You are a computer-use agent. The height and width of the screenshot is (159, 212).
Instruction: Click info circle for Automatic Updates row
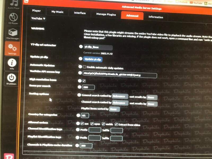tap(80, 67)
